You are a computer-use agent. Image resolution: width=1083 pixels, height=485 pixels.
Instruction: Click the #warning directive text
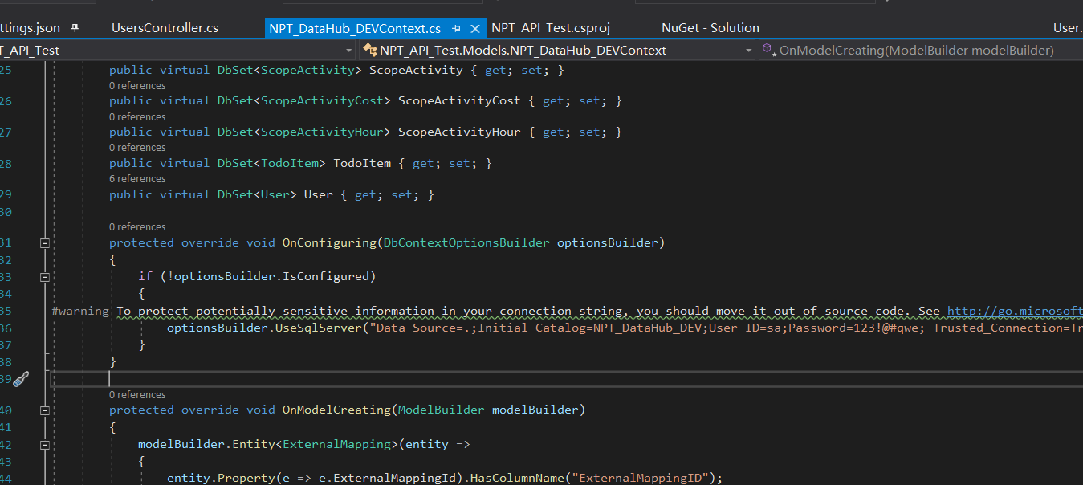click(x=80, y=311)
